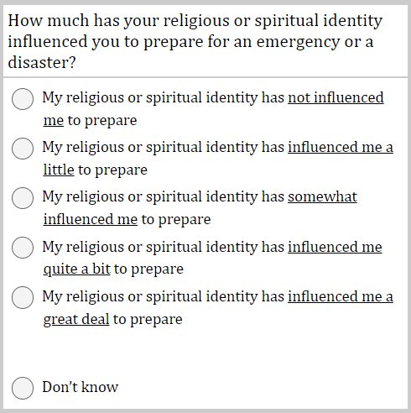Click the underlined 'great deal' text
This screenshot has height=413, width=411.
tap(76, 319)
